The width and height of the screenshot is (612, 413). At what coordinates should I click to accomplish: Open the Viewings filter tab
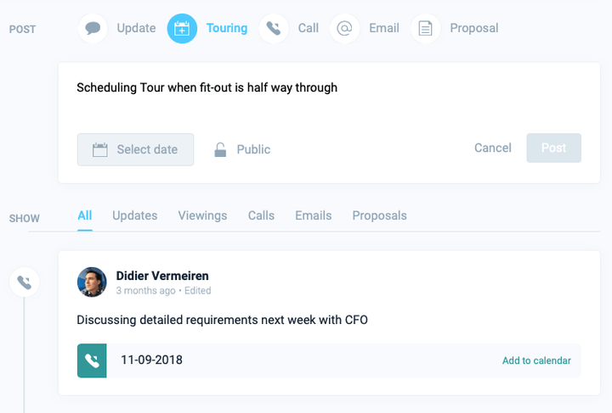point(202,215)
